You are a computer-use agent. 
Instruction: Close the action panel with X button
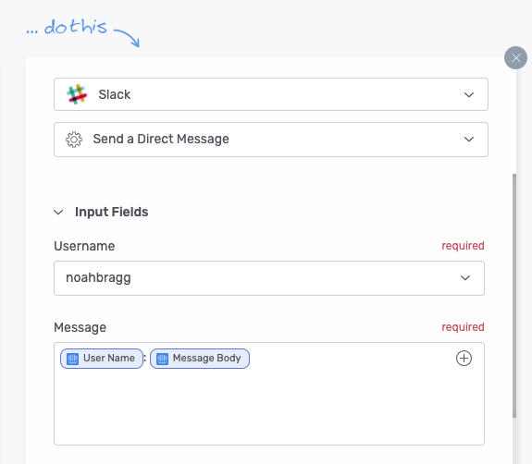(x=515, y=58)
